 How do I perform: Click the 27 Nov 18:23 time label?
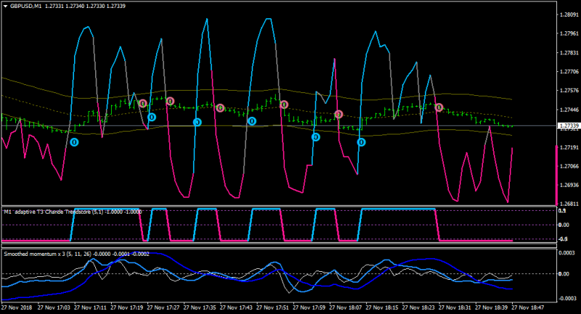tap(418, 307)
